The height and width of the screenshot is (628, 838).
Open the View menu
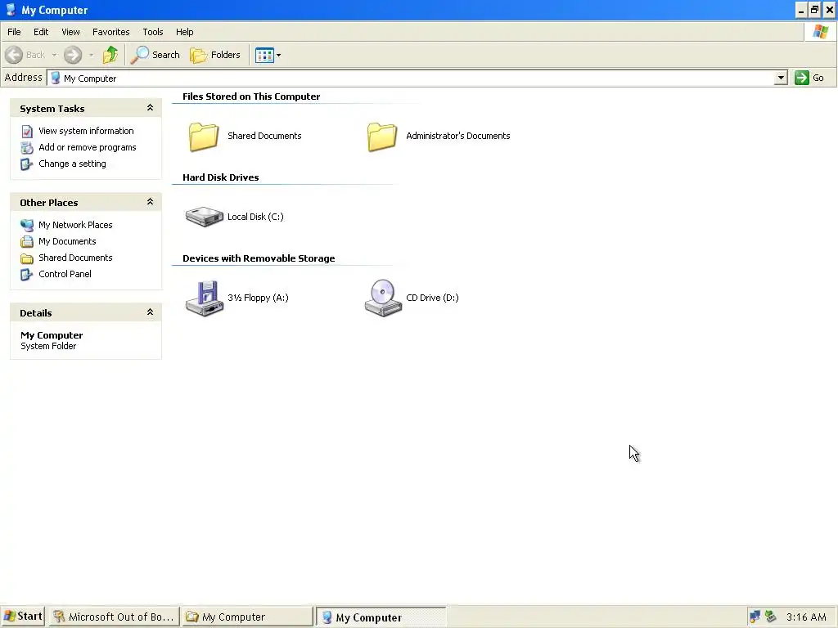coord(70,32)
